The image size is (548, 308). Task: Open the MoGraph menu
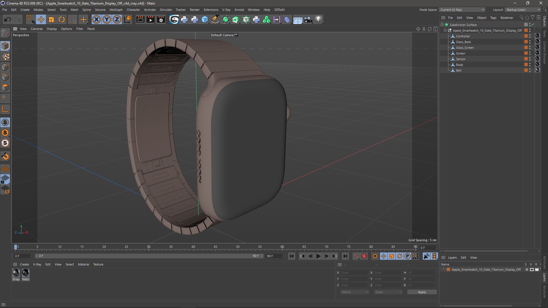[x=116, y=10]
